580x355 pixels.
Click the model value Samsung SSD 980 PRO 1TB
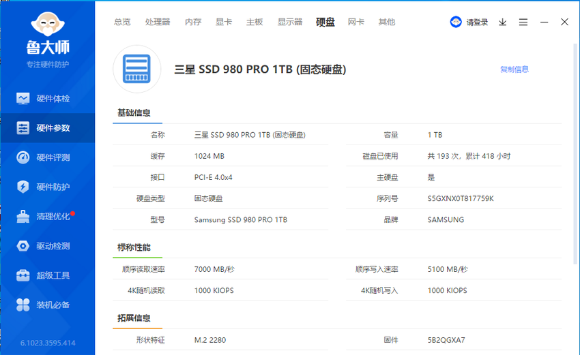241,220
